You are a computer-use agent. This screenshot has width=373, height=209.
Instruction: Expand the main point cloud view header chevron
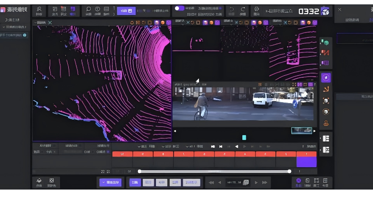coord(36,22)
